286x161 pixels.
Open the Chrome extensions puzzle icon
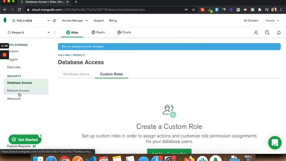[x=260, y=10]
